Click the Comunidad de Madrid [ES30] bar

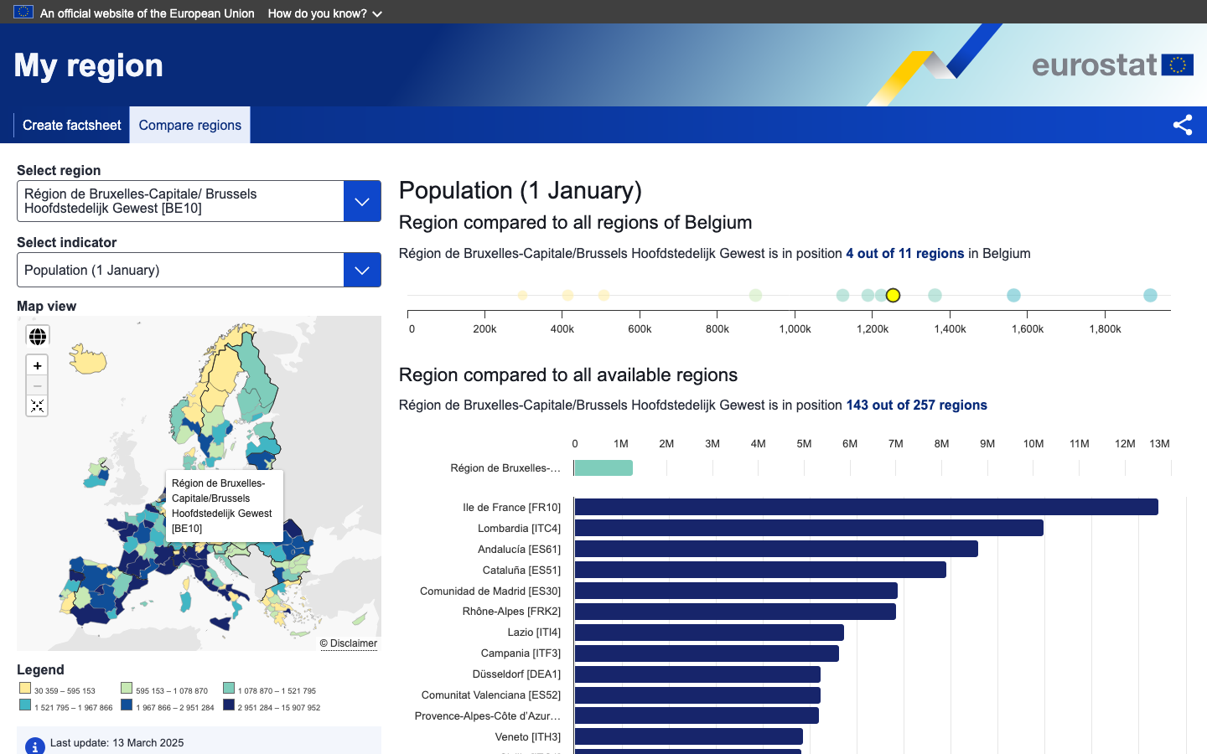[736, 591]
